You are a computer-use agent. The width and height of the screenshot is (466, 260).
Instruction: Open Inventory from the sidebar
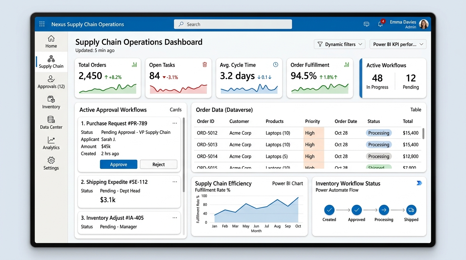pyautogui.click(x=51, y=103)
